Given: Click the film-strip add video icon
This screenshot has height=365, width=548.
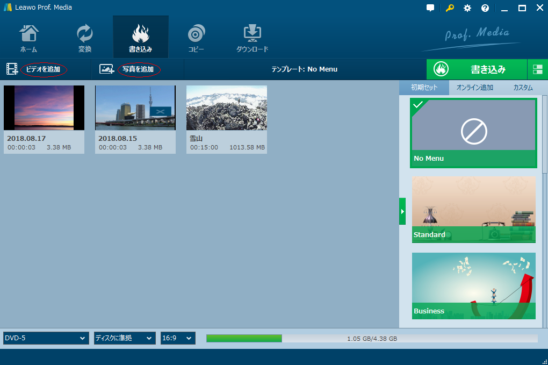Looking at the screenshot, I should pyautogui.click(x=12, y=69).
